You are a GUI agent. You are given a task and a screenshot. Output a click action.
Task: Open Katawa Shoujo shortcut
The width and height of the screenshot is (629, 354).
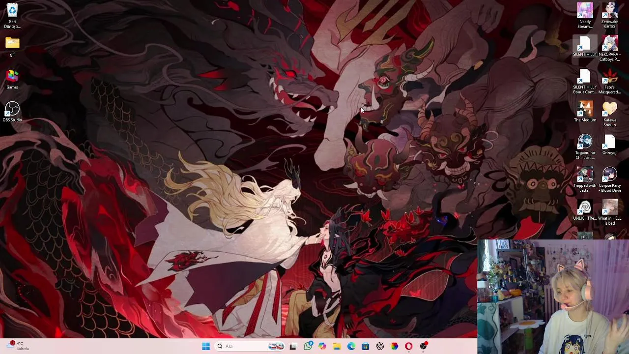(610, 115)
